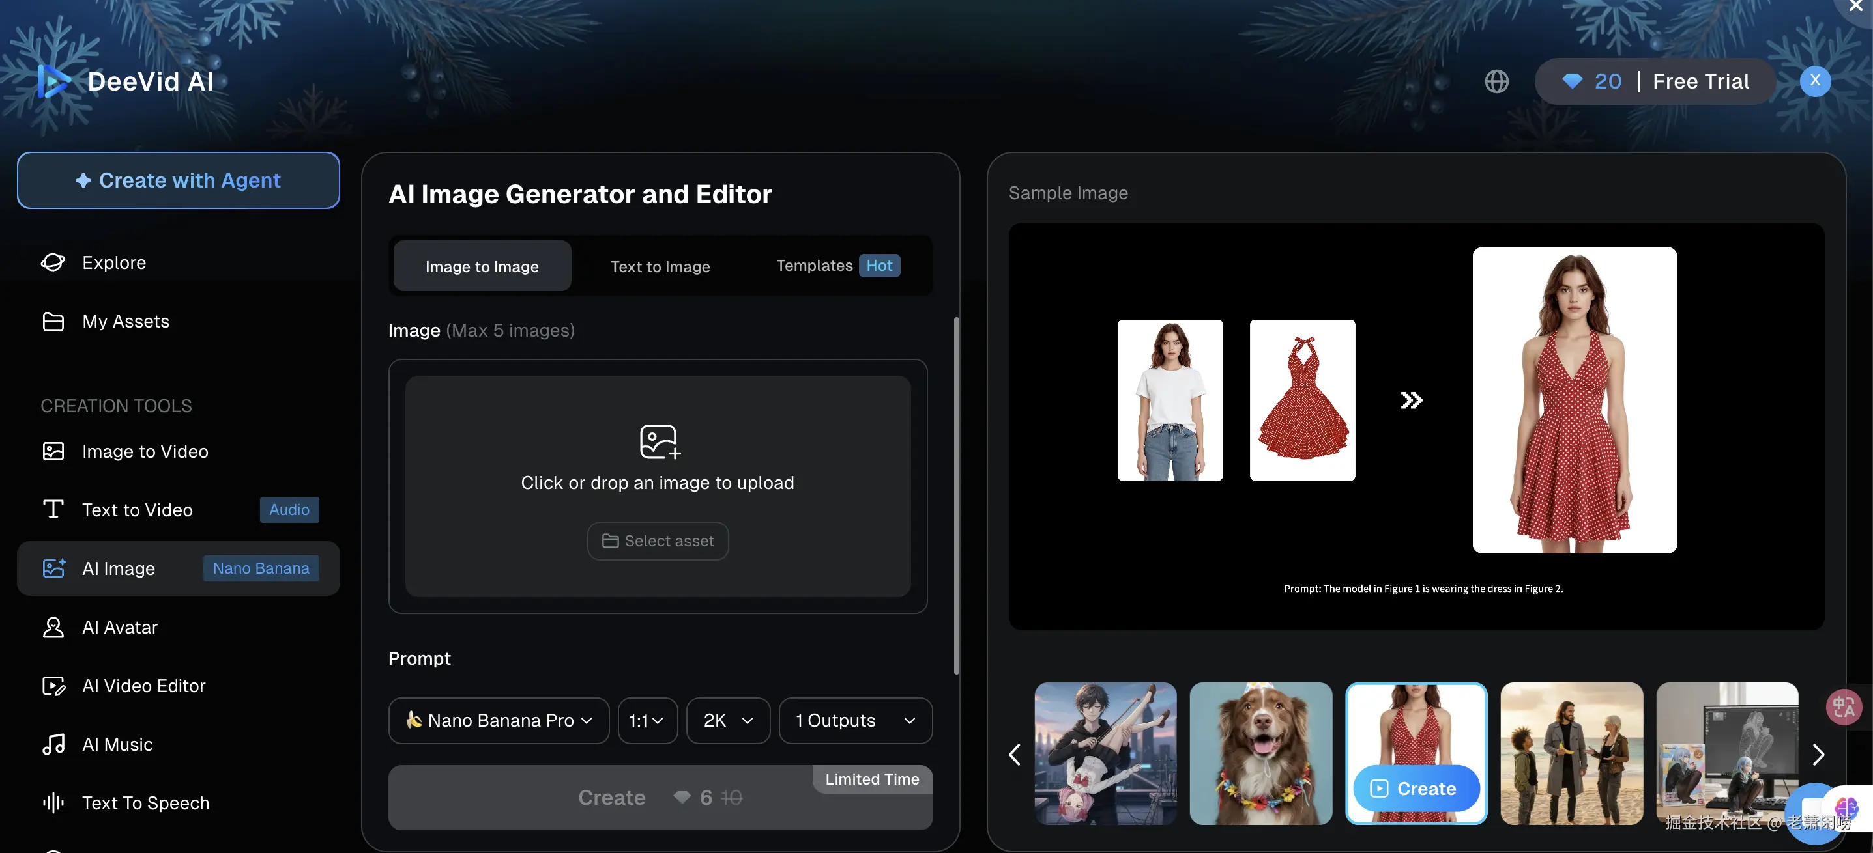This screenshot has height=853, width=1873.
Task: Click the image upload icon
Action: pyautogui.click(x=659, y=441)
